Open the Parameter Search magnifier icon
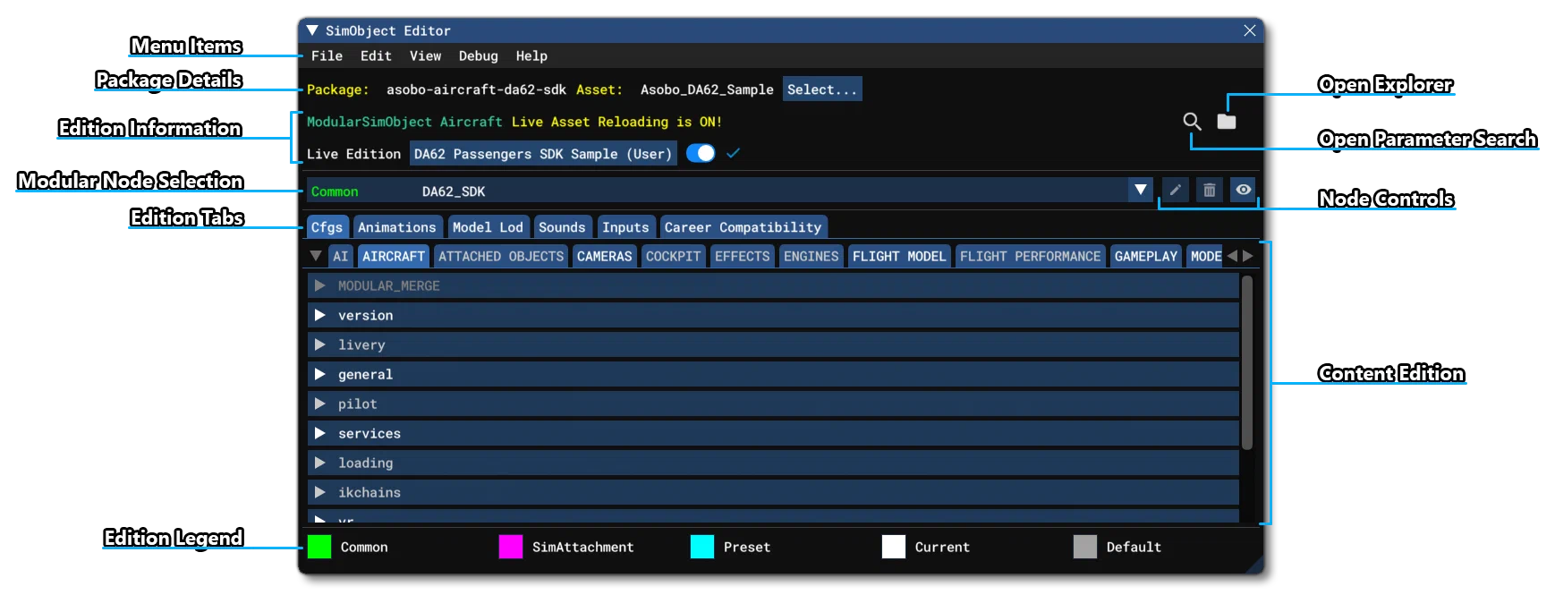 (x=1192, y=121)
